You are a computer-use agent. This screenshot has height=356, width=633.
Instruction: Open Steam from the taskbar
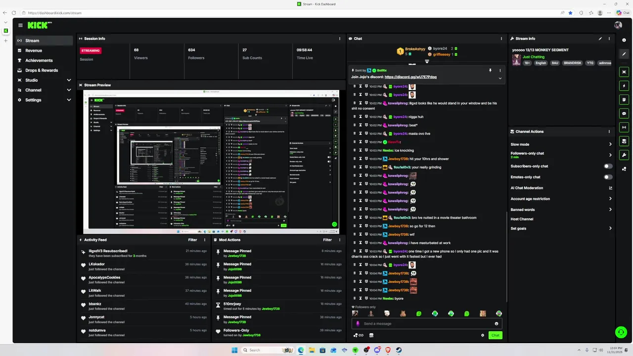click(x=399, y=350)
